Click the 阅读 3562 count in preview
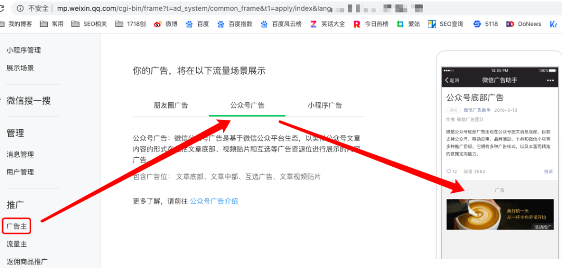The height and width of the screenshot is (268, 562). (474, 172)
